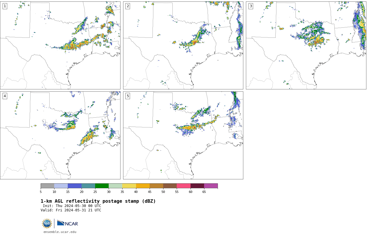Open postage stamp map number 1
The image size is (369, 235).
tap(60, 45)
